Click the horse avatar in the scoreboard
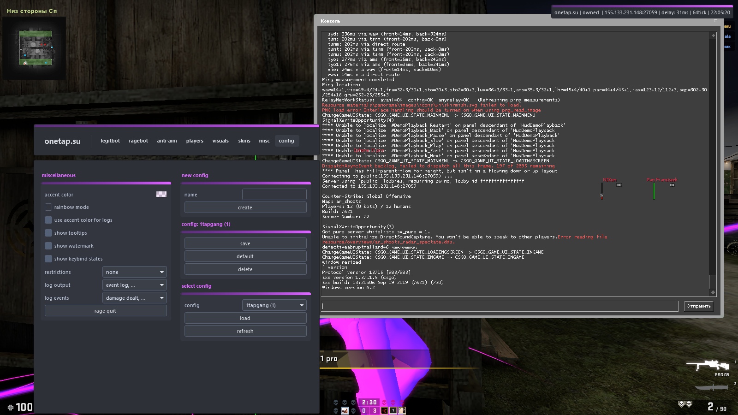Viewport: 738px width, 415px height. pos(345,410)
